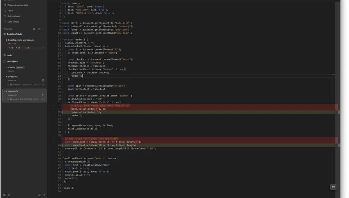Open the codex-fix agent session gpt-5.5 row
The width and height of the screenshot is (349, 198).
tap(26, 85)
